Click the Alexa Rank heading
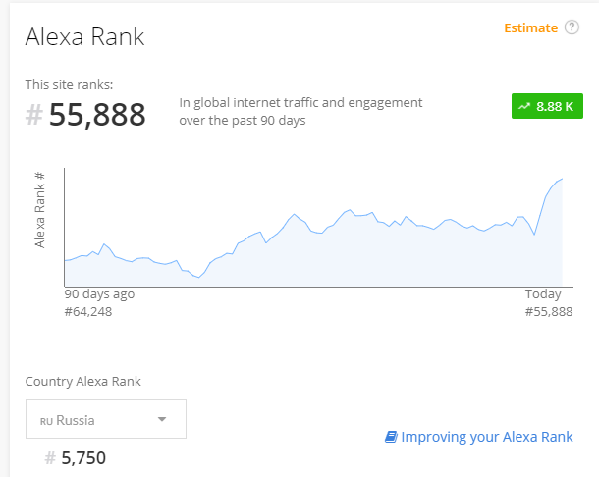This screenshot has height=477, width=599. (84, 37)
